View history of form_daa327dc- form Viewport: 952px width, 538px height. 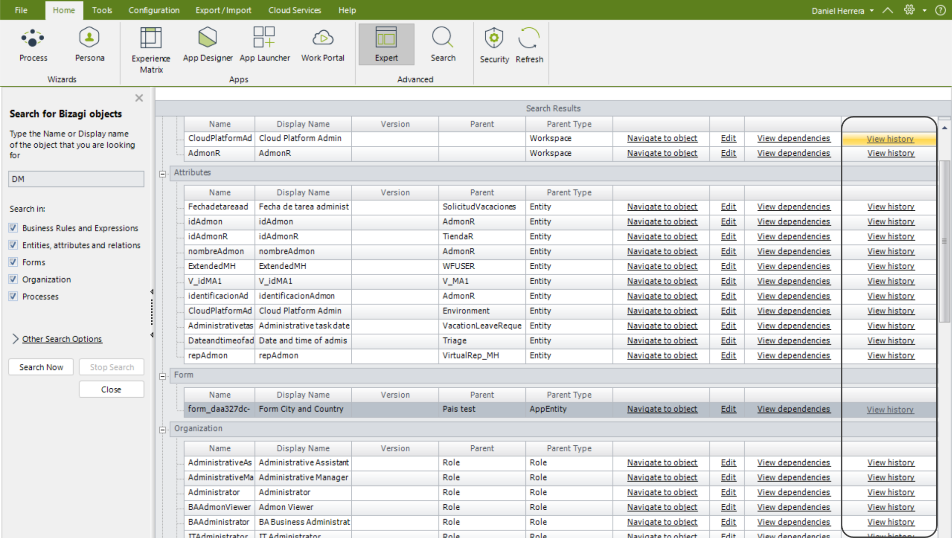coord(890,410)
